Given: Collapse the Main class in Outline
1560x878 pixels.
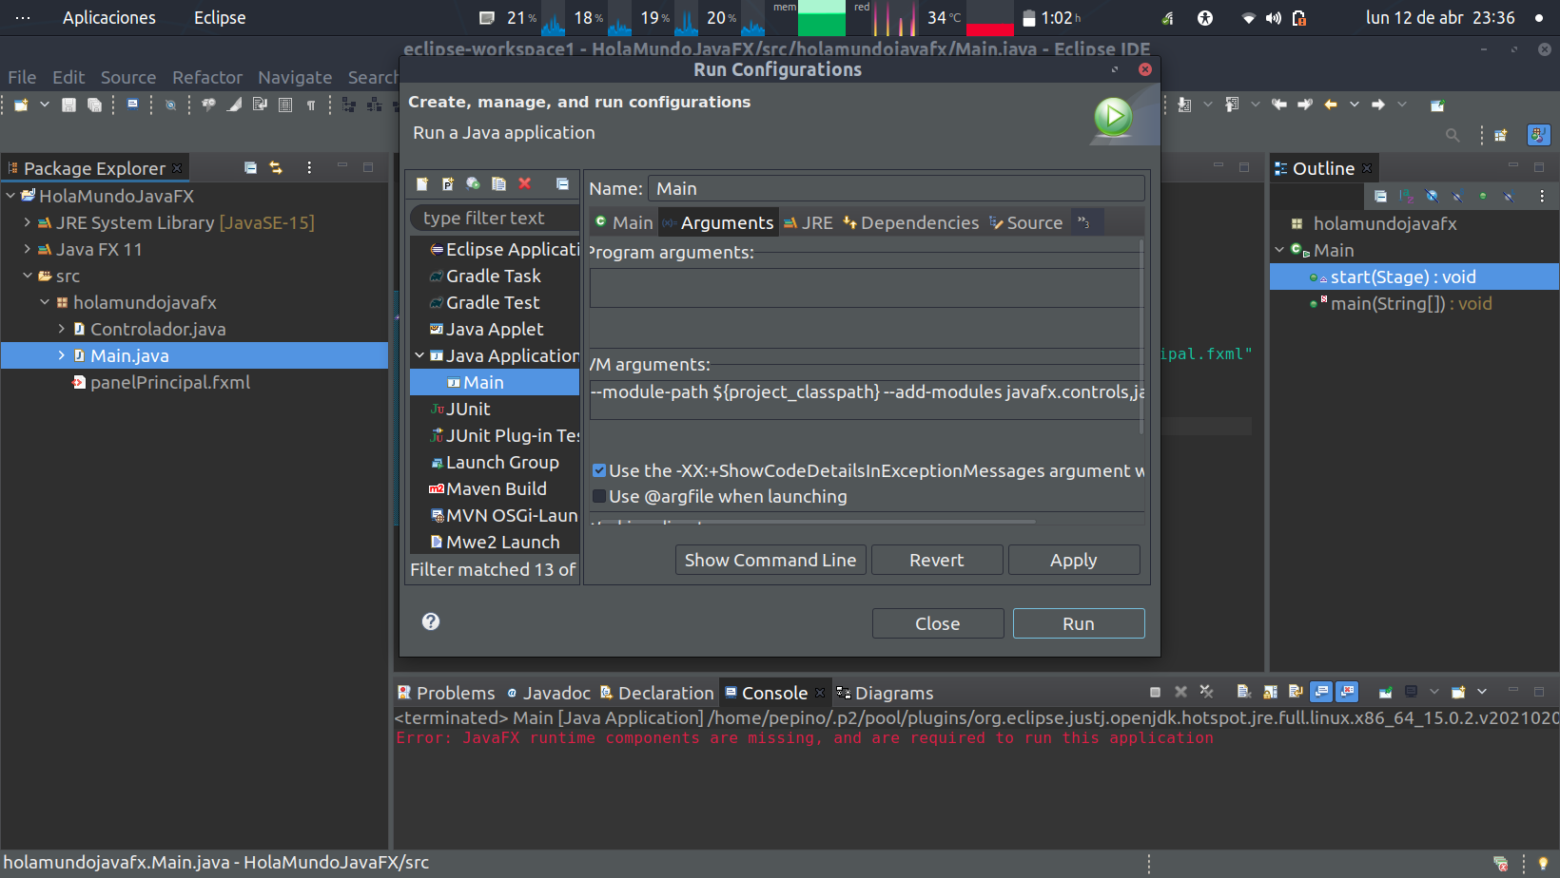Looking at the screenshot, I should pos(1279,250).
